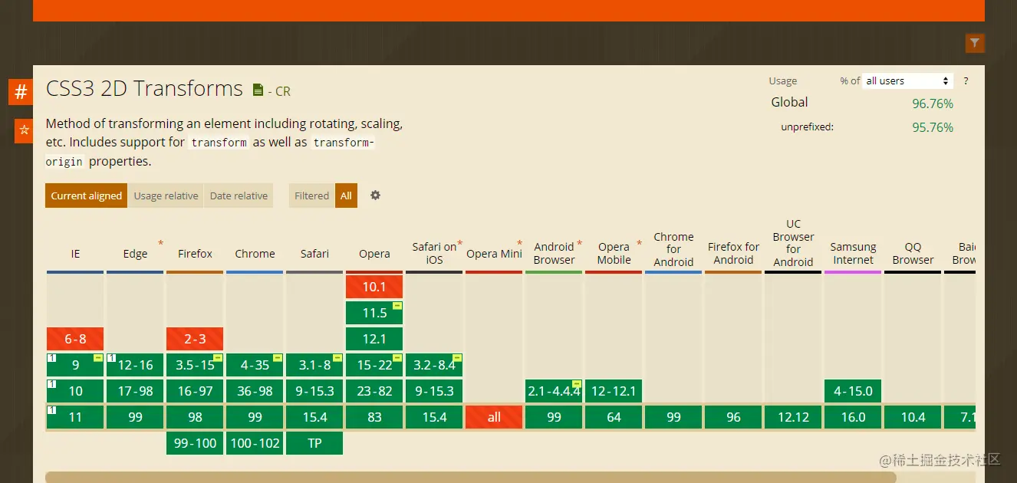1017x483 pixels.
Task: Click the hash permalink icon
Action: tap(21, 92)
